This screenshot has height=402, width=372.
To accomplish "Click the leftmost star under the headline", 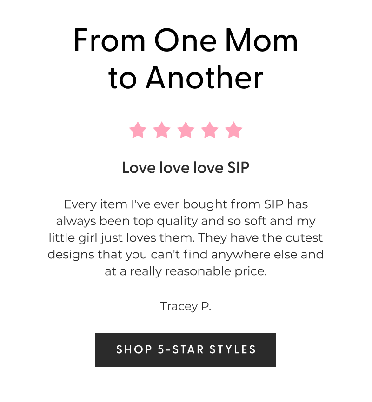I will (x=137, y=131).
